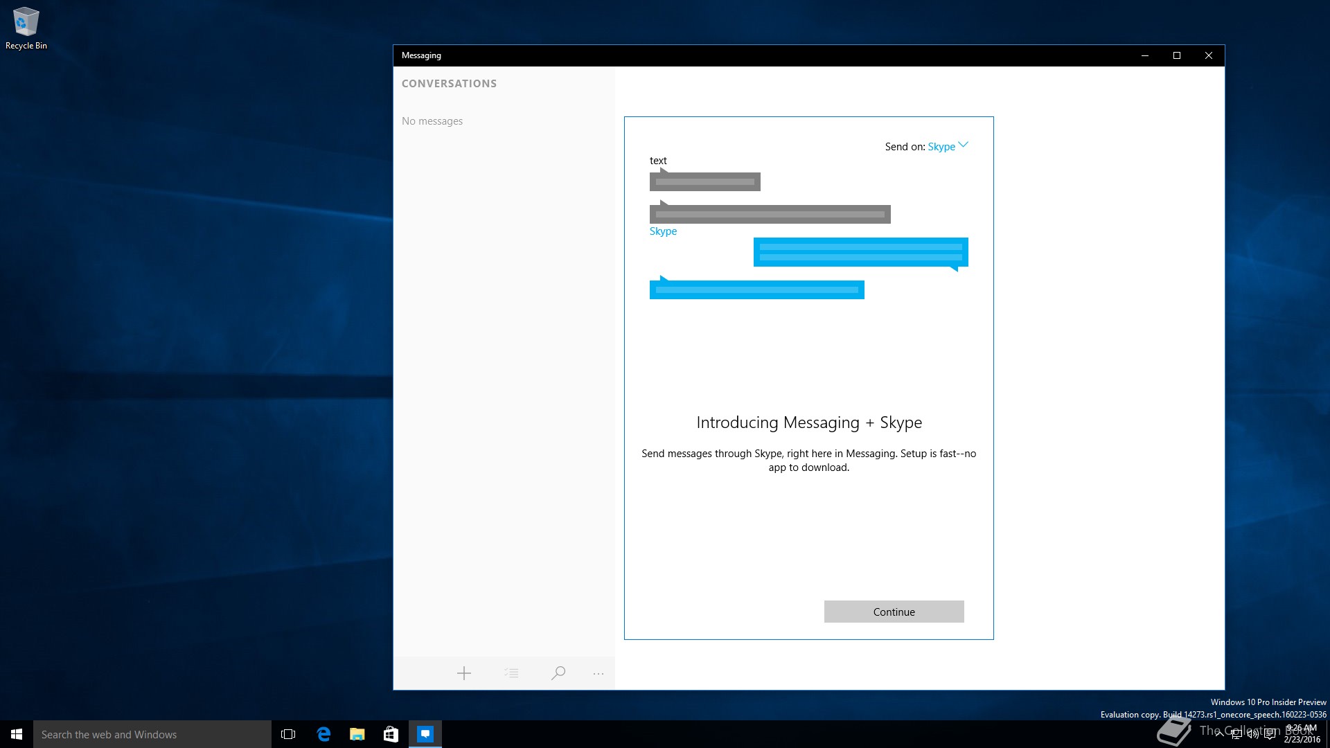Open the network status tray icon
This screenshot has width=1330, height=748.
point(1236,734)
